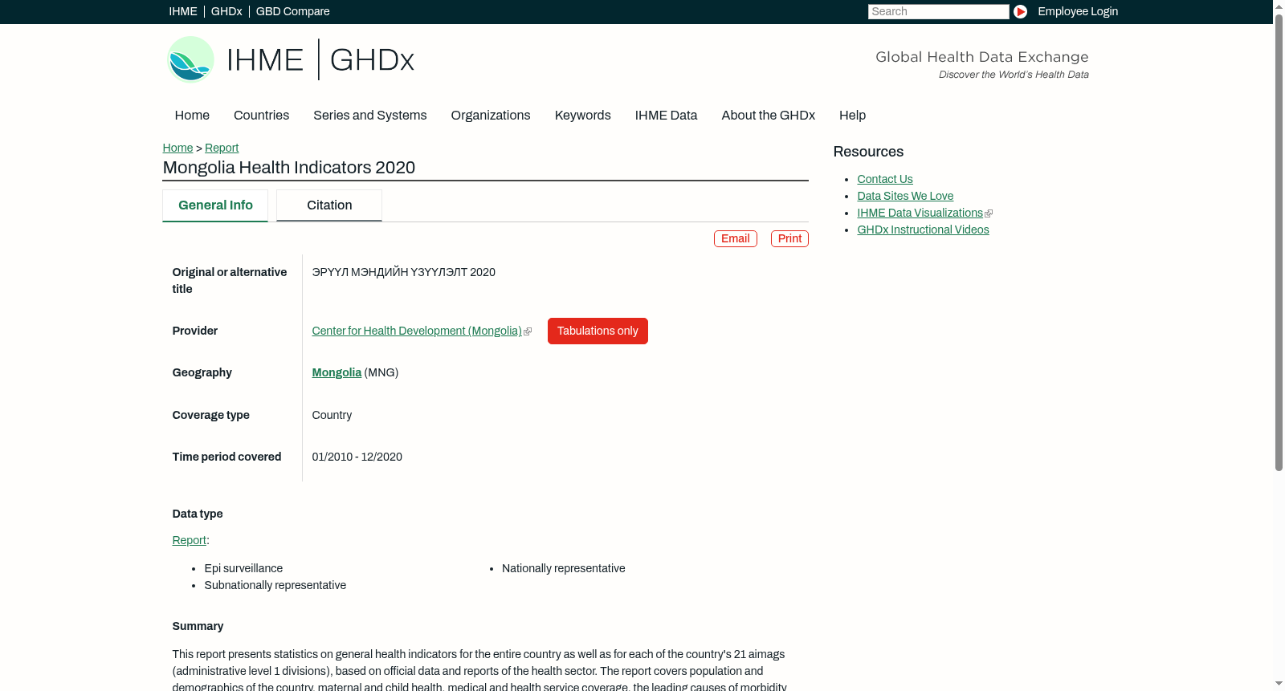The width and height of the screenshot is (1285, 691).
Task: Click the vertical page scrollbar thumb
Action: tap(1279, 241)
